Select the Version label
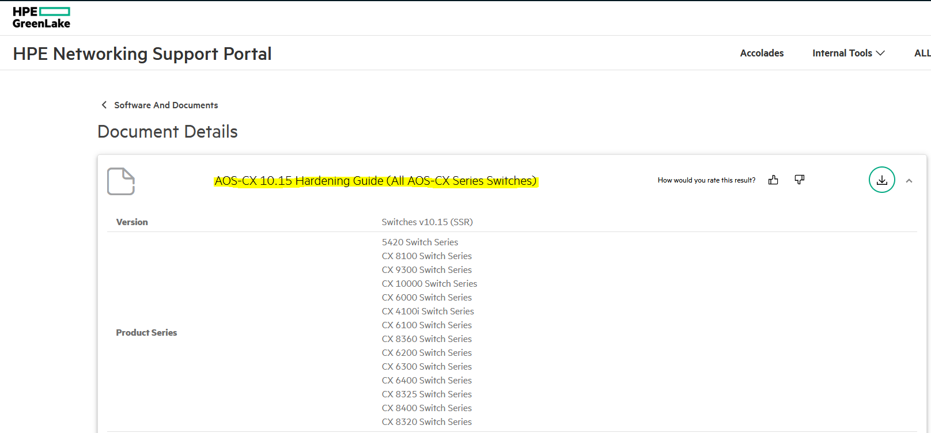The height and width of the screenshot is (433, 931). [132, 222]
